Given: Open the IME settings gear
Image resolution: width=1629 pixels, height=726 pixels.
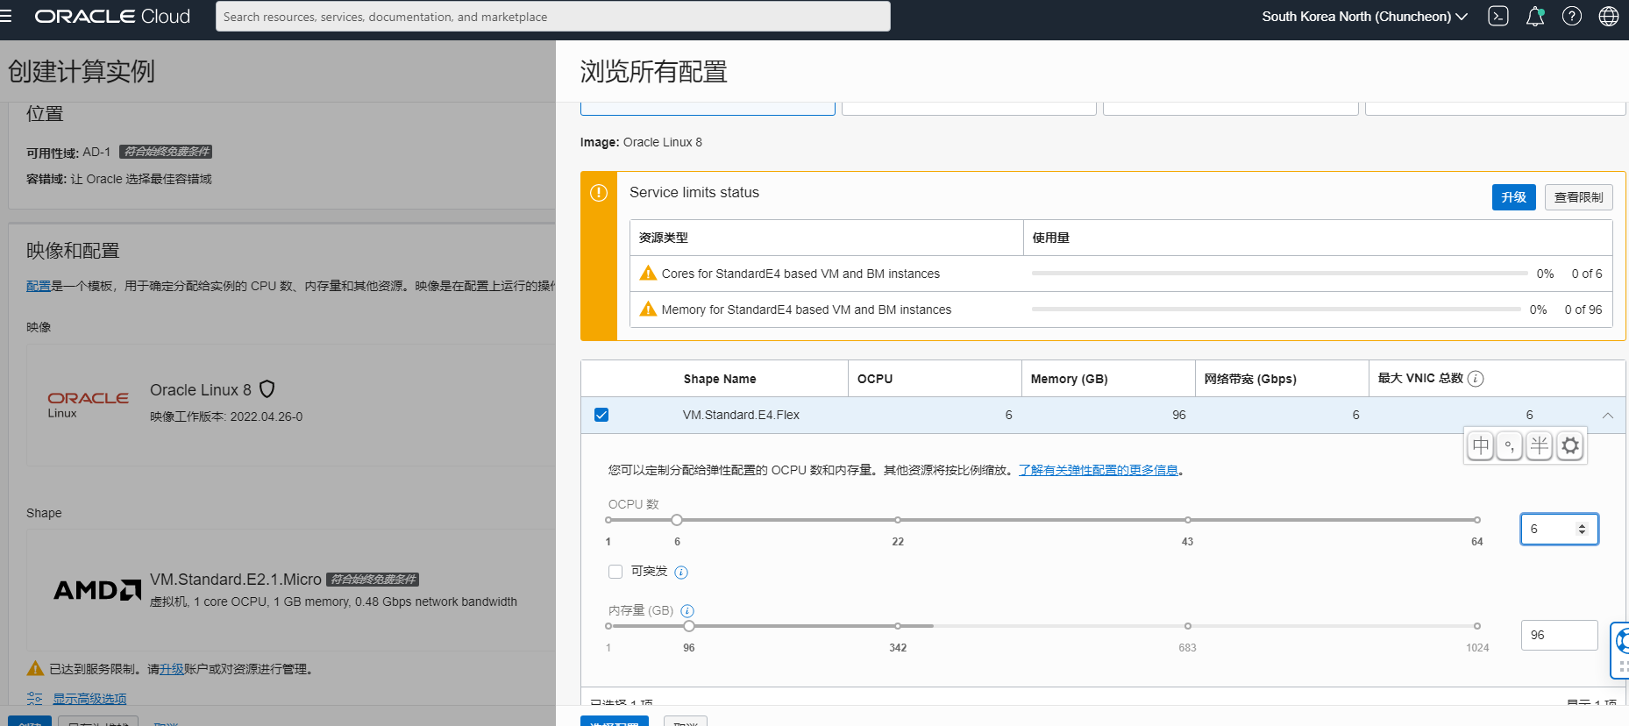Looking at the screenshot, I should (1570, 445).
